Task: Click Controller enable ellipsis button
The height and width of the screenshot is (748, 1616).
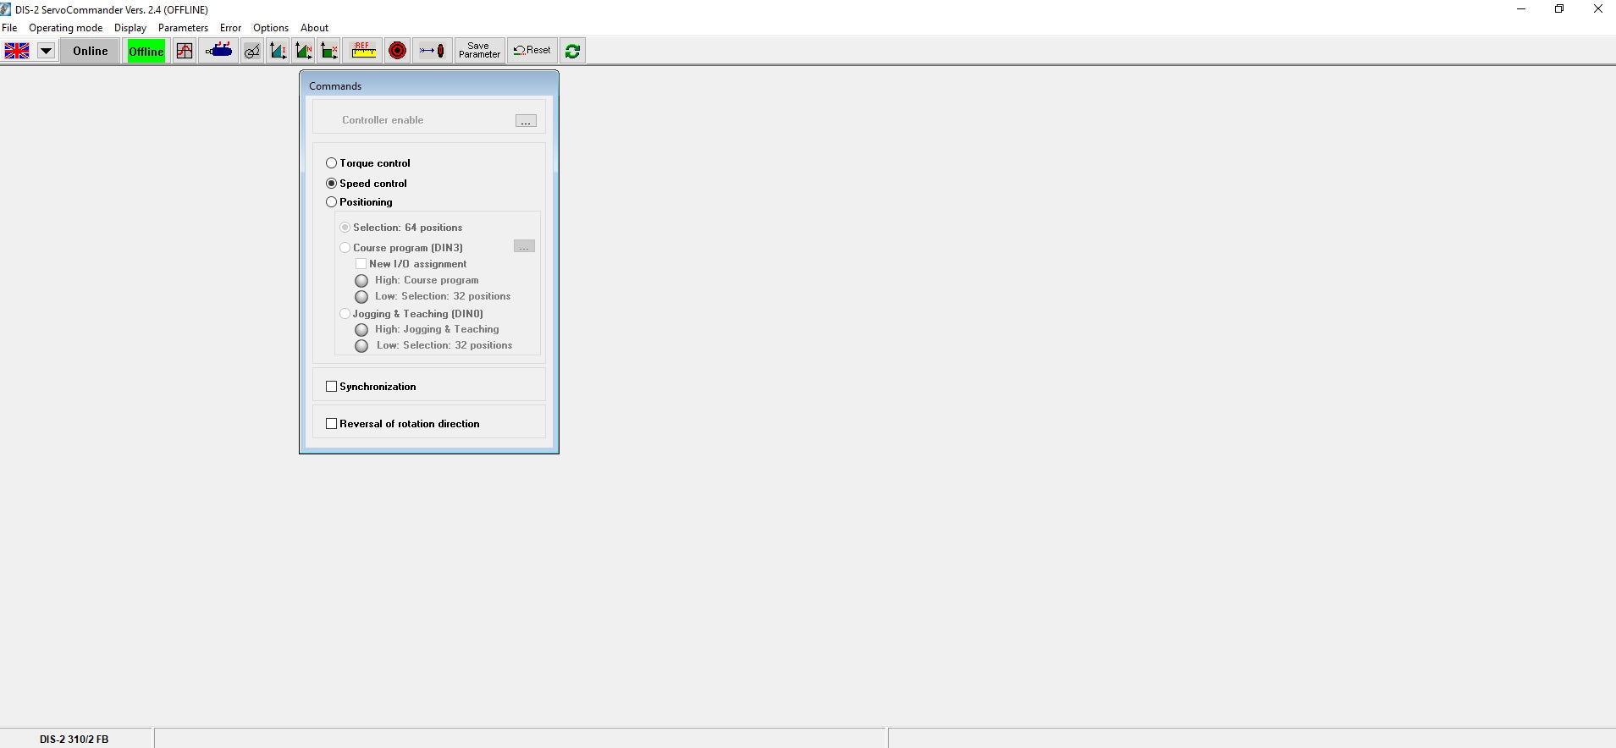Action: pos(526,121)
